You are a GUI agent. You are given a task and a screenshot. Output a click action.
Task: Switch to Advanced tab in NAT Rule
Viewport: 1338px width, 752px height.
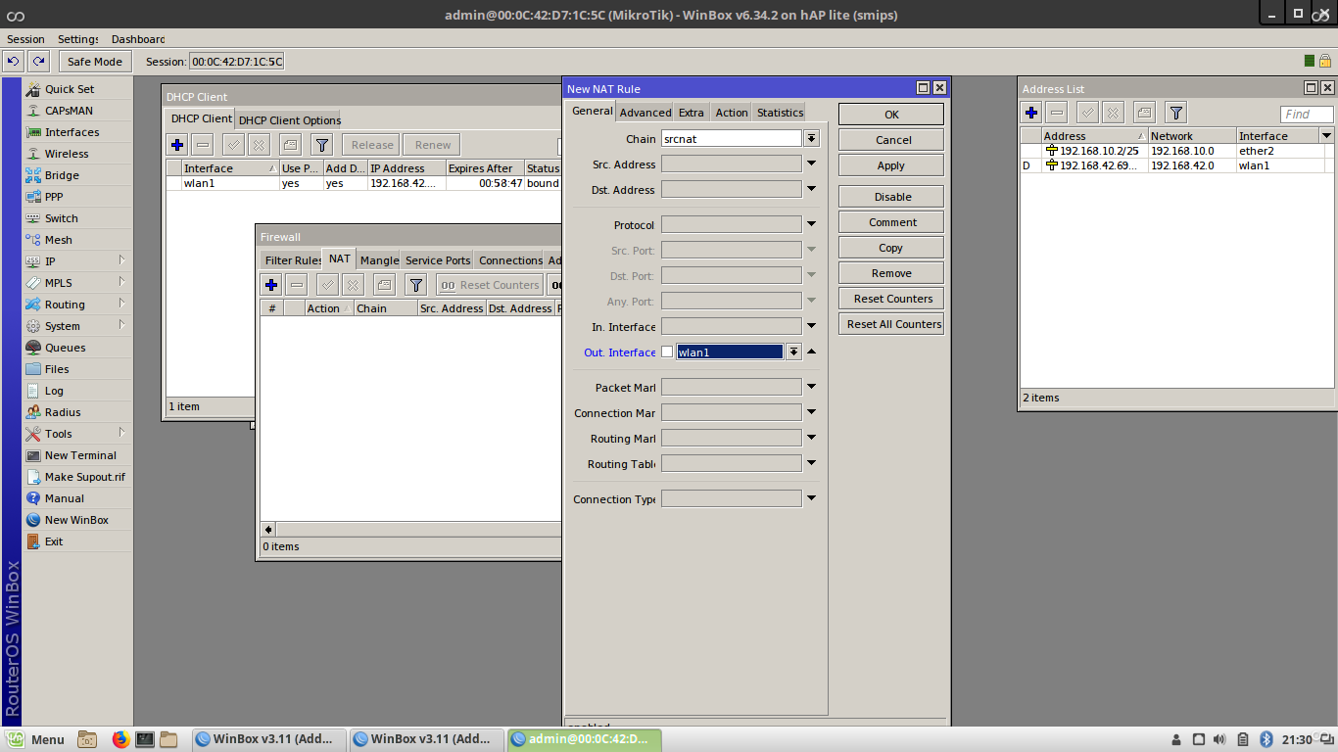pyautogui.click(x=645, y=113)
